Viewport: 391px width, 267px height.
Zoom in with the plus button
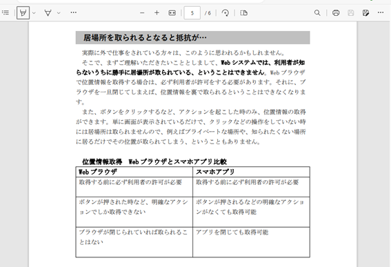157,12
